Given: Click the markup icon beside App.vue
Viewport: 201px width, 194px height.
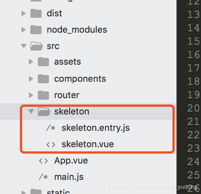Looking at the screenshot, I should (x=43, y=161).
